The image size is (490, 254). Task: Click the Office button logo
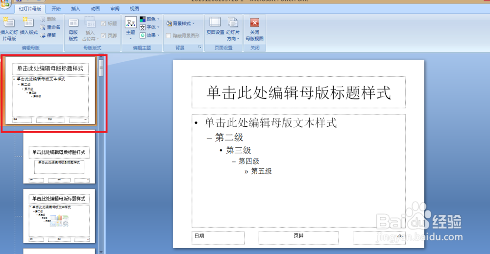(5, 4)
